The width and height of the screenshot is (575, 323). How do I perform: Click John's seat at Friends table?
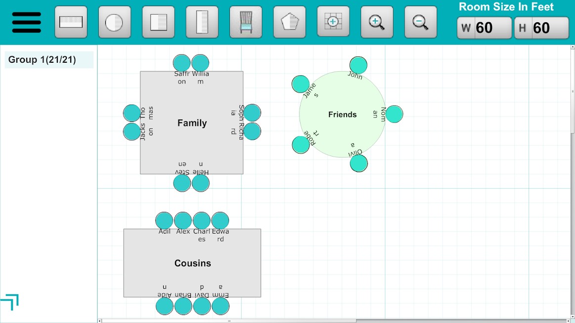click(x=358, y=65)
